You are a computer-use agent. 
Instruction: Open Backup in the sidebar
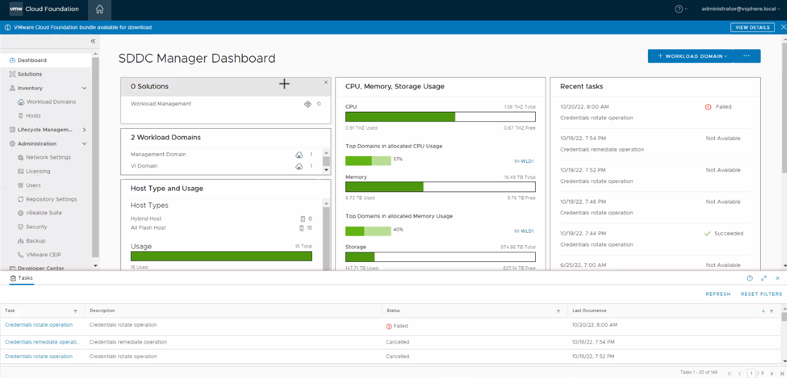point(35,241)
